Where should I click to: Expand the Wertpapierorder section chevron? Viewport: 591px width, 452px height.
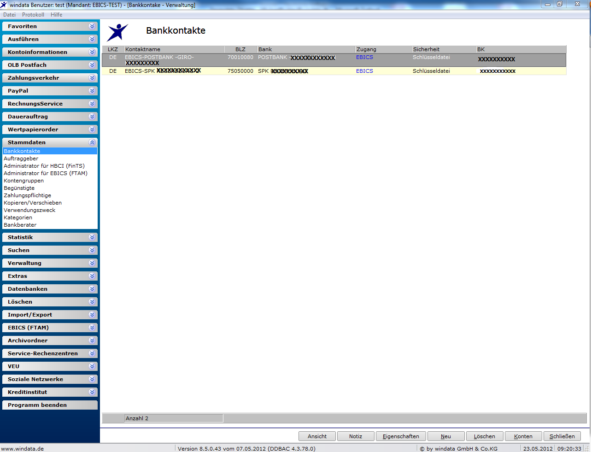[92, 129]
